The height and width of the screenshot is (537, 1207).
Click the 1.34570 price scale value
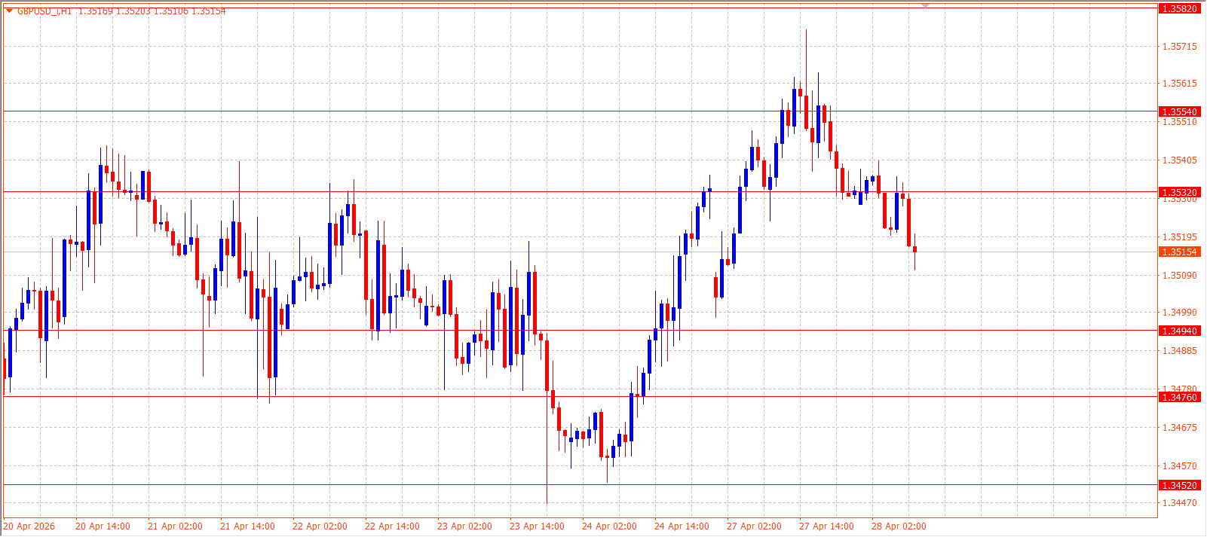(x=1180, y=466)
